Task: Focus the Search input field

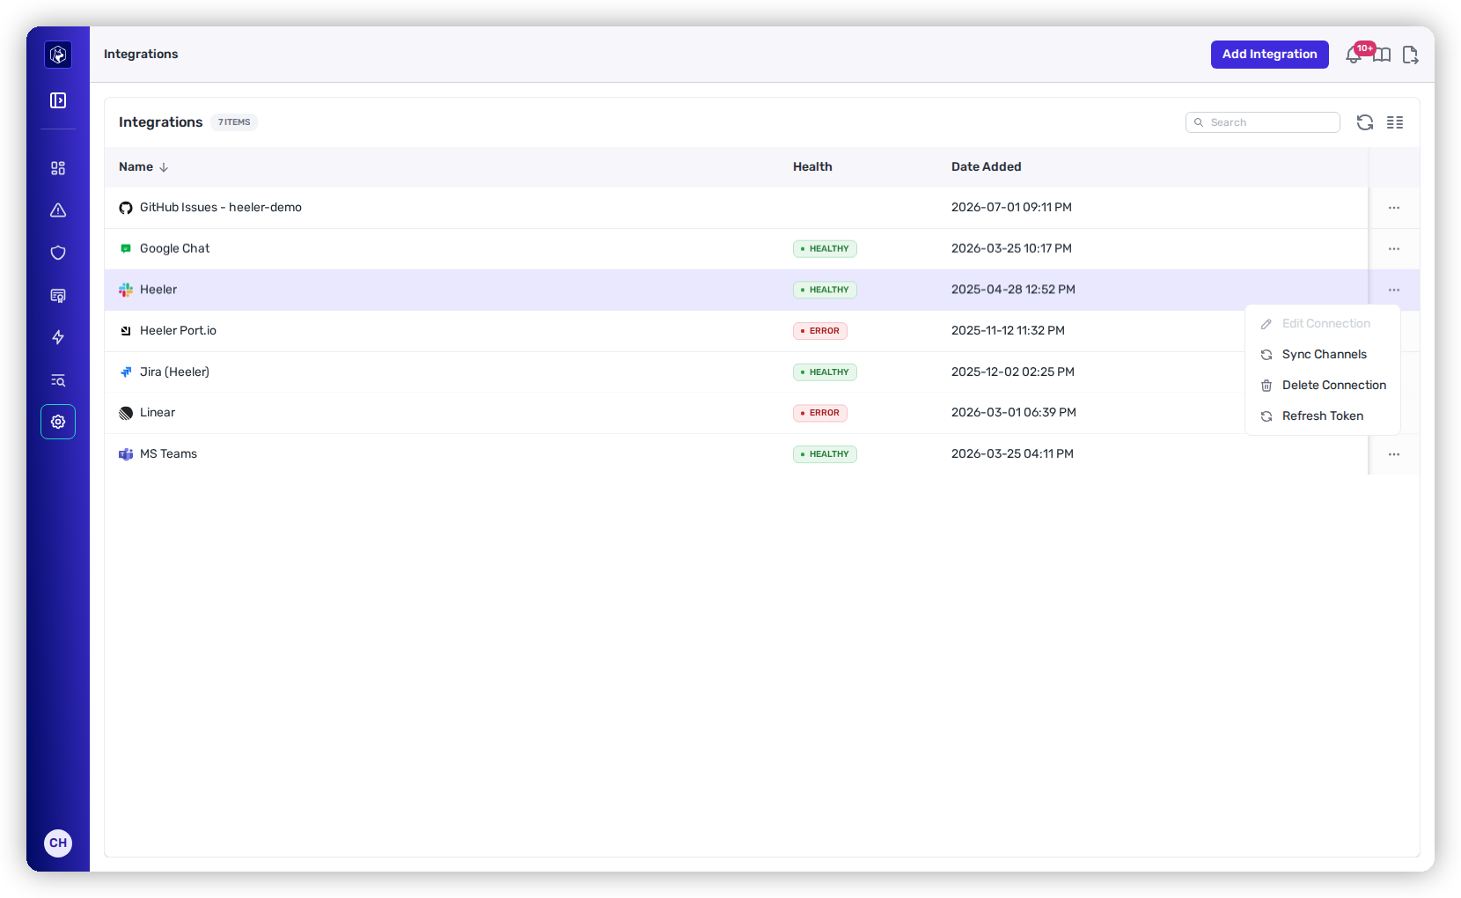Action: 1263,122
